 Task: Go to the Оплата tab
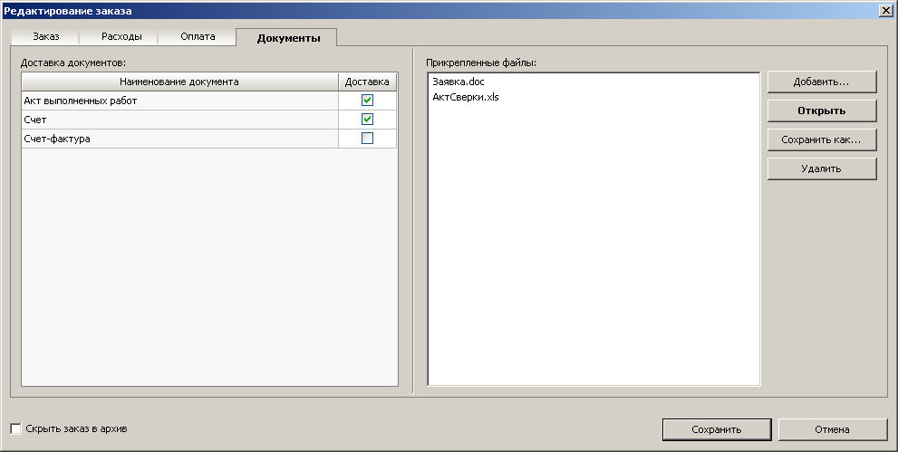pos(198,37)
